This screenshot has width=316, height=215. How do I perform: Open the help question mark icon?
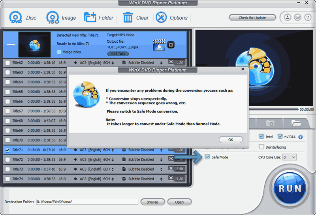tap(308, 17)
